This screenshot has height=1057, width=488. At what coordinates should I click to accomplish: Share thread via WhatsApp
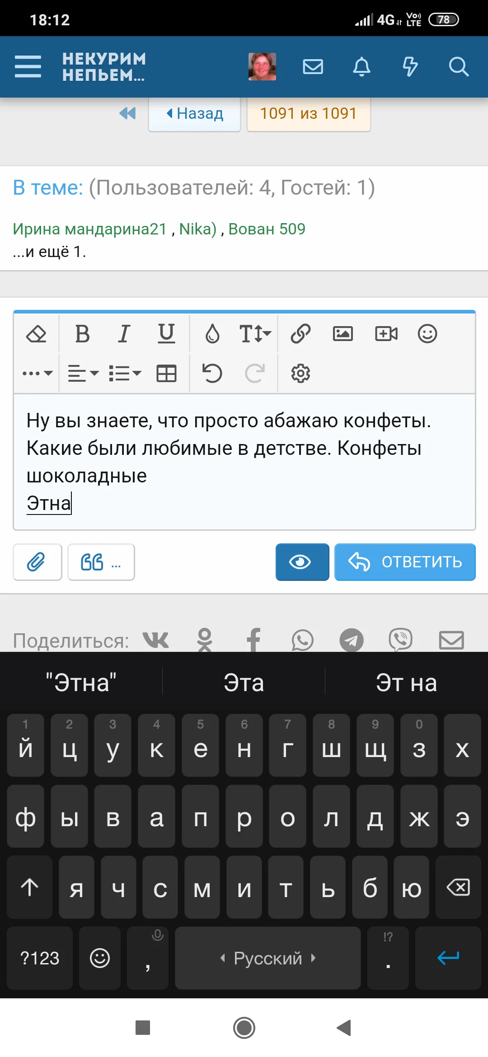[302, 640]
